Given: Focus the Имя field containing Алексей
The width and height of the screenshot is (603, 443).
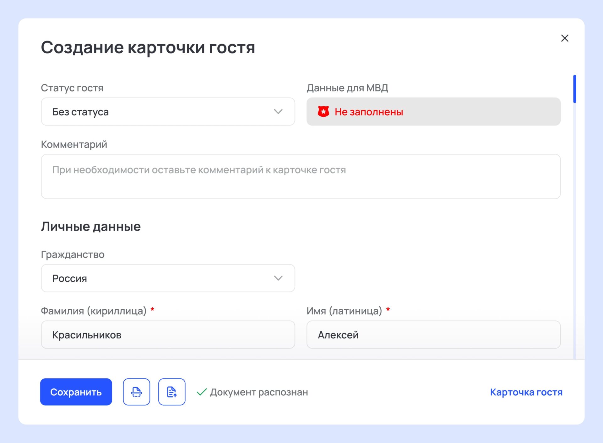Looking at the screenshot, I should pyautogui.click(x=433, y=335).
